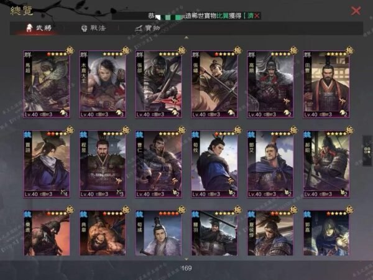Image resolution: width=373 pixels, height=280 pixels.
Task: Close the 總覽 overview screen with the red X
Action: [356, 11]
